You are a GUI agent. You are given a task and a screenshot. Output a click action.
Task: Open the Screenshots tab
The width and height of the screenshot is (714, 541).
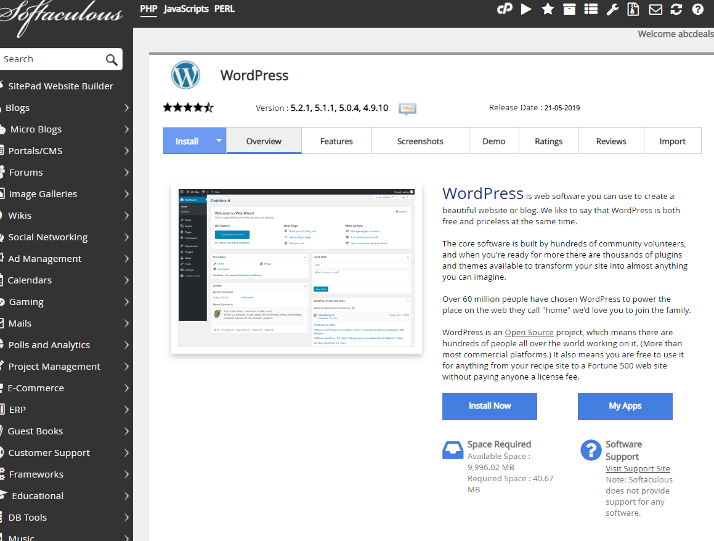pos(420,141)
